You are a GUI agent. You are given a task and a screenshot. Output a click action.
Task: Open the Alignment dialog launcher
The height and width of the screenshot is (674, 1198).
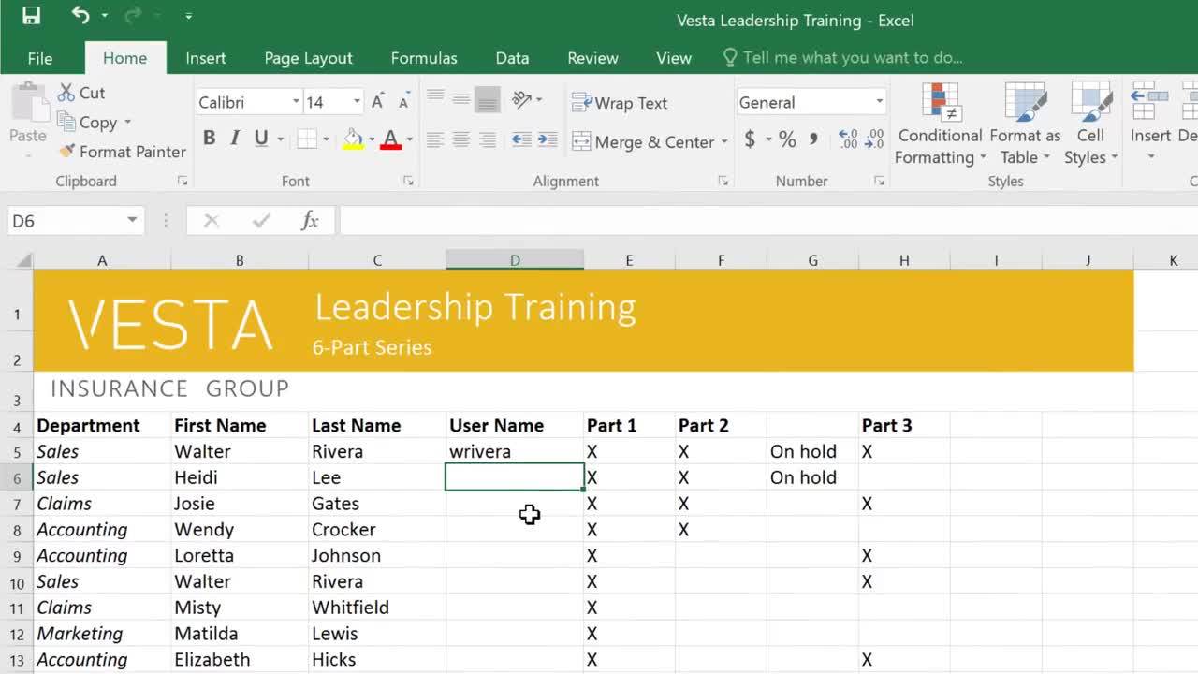[723, 181]
